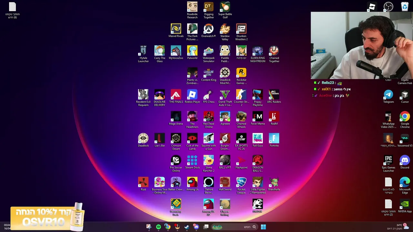Image resolution: width=413 pixels, height=232 pixels.
Task: Open Spotify from the taskbar
Action: 158,227
